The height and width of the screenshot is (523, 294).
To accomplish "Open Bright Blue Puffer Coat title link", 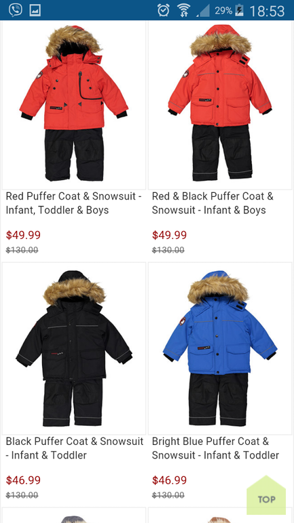I will coord(215,448).
